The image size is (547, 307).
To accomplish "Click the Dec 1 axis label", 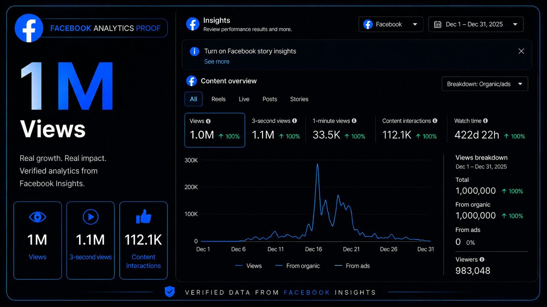I will coord(203,249).
